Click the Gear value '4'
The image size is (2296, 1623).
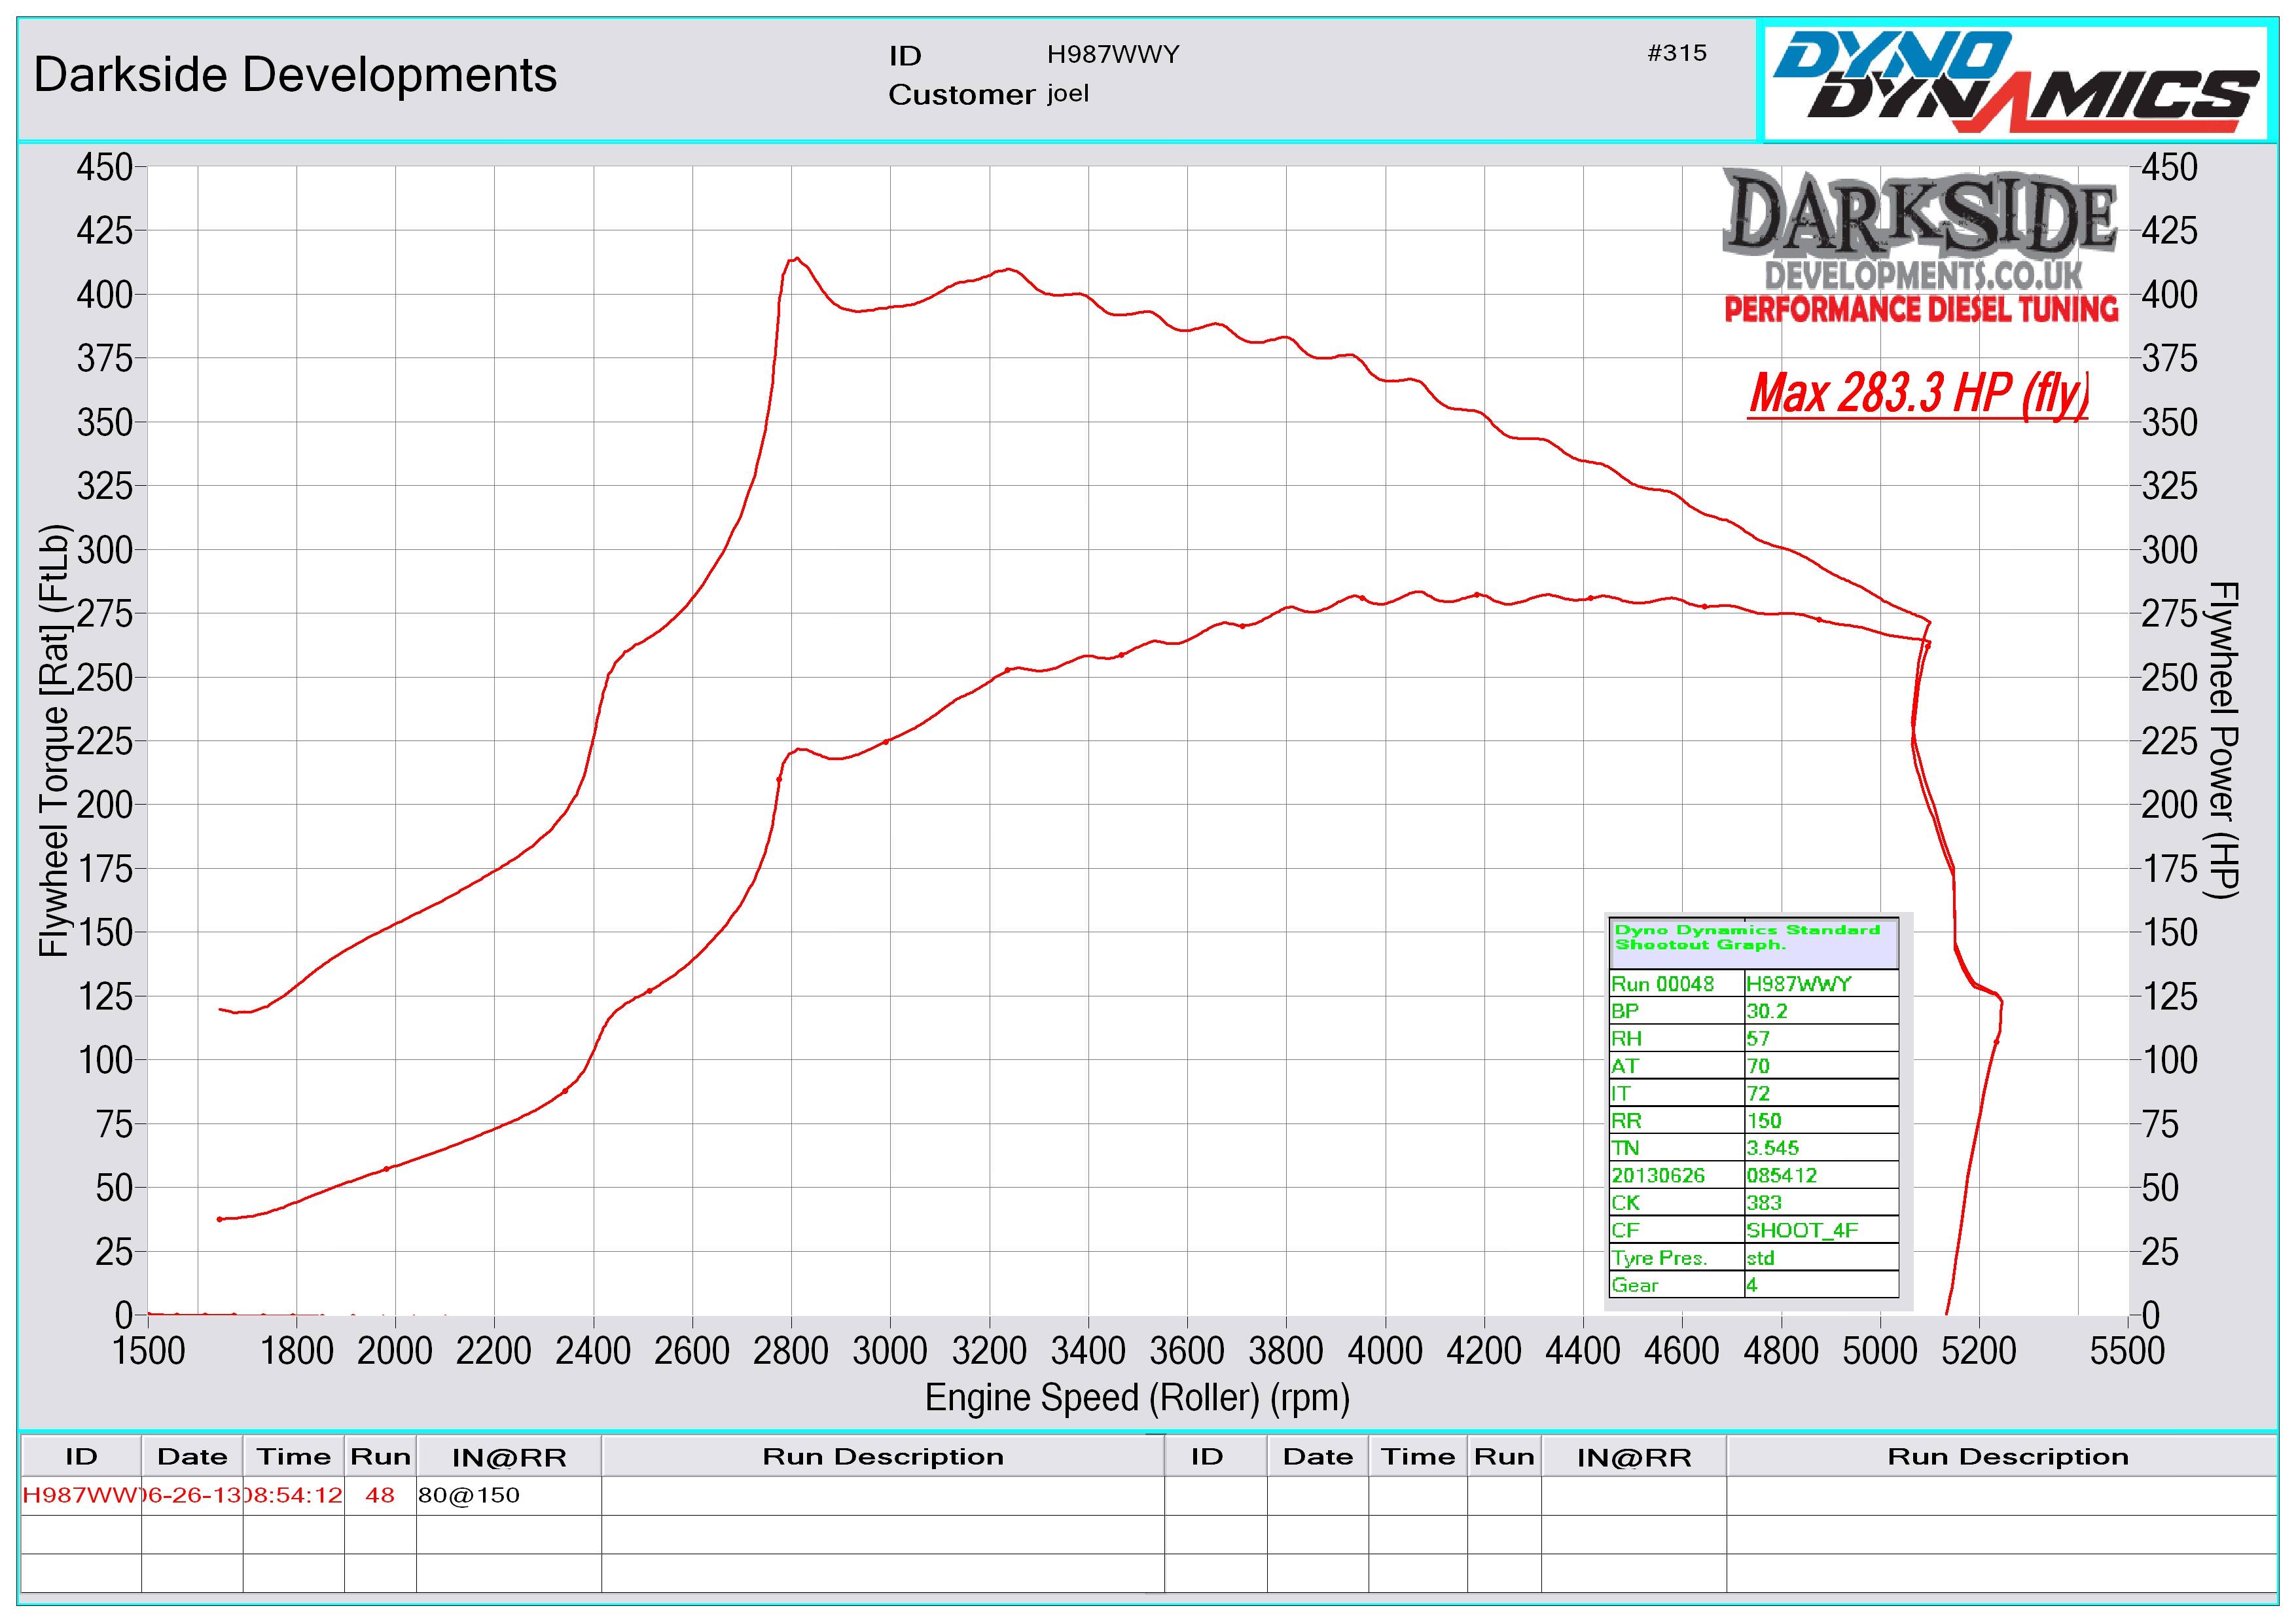pos(1752,1285)
